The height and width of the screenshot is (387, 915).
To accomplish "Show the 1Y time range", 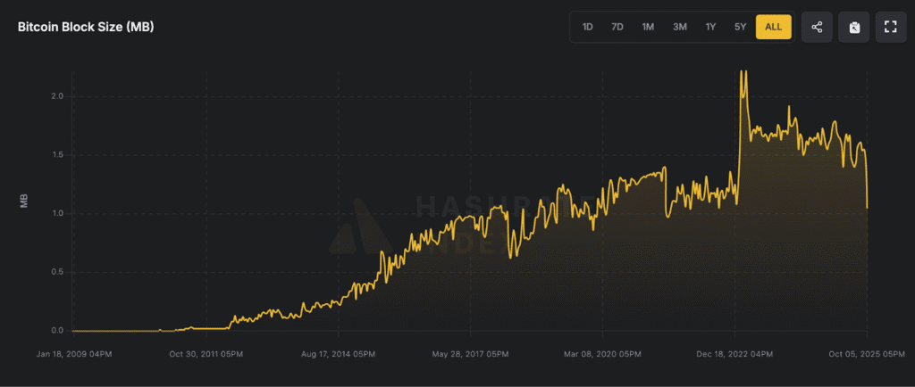I will pos(710,27).
